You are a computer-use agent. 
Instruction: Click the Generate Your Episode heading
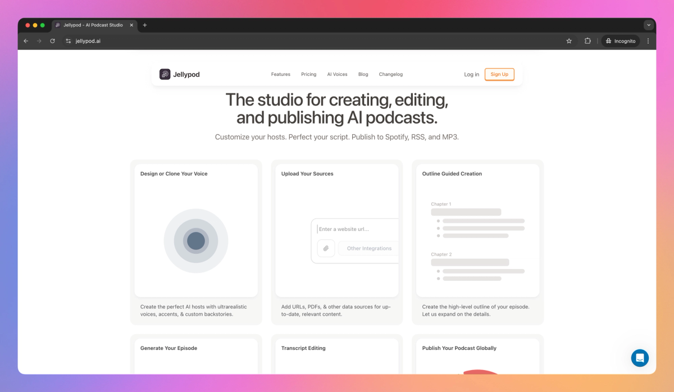[x=168, y=348]
